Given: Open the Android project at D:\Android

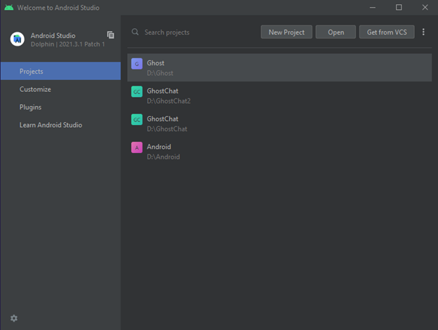Looking at the screenshot, I should pyautogui.click(x=279, y=152).
